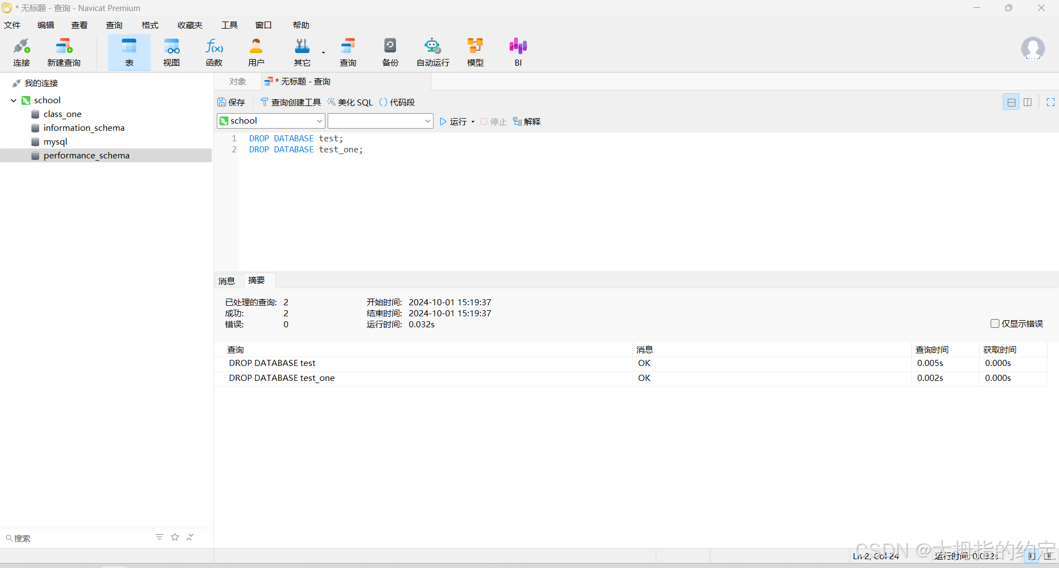Image resolution: width=1059 pixels, height=568 pixels.
Task: Open the 函数 (Function) toolbar icon
Action: (x=214, y=52)
